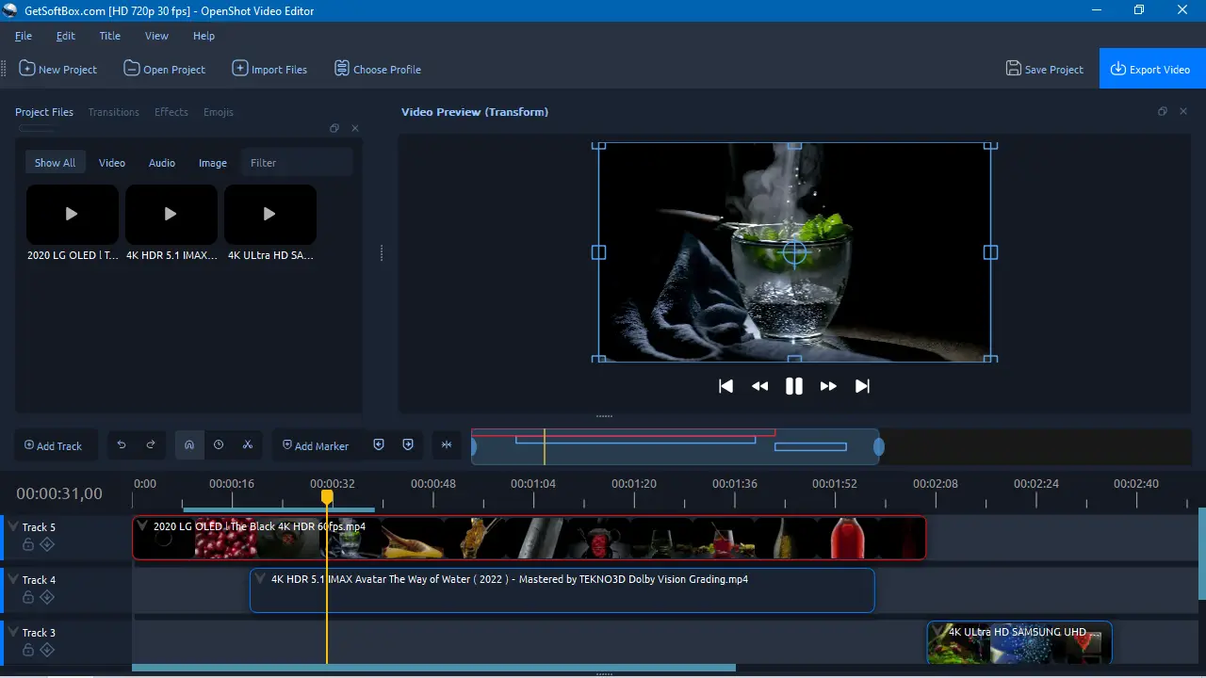
Task: Click the diamond arrow icon on Track 4
Action: (x=47, y=597)
